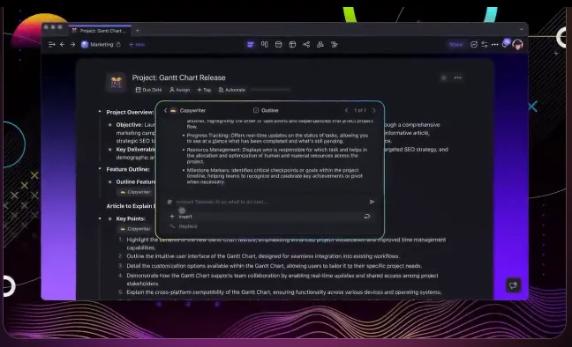Viewport: 572px width, 347px height.
Task: Open the top toolbar three-dot menu
Action: tap(494, 44)
